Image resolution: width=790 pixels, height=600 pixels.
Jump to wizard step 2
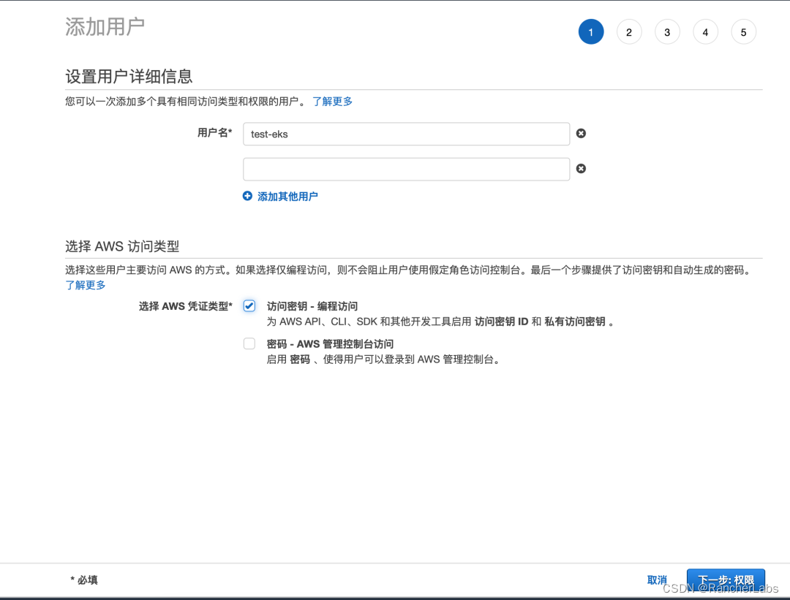tap(629, 31)
